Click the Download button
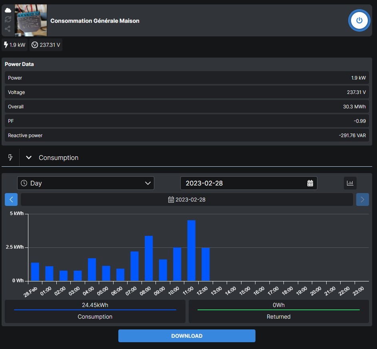 pyautogui.click(x=187, y=336)
